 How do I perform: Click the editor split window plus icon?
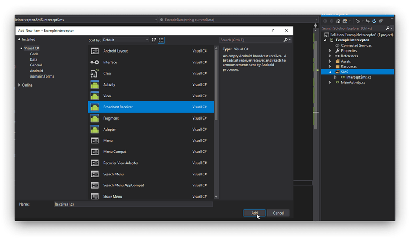tap(315, 25)
